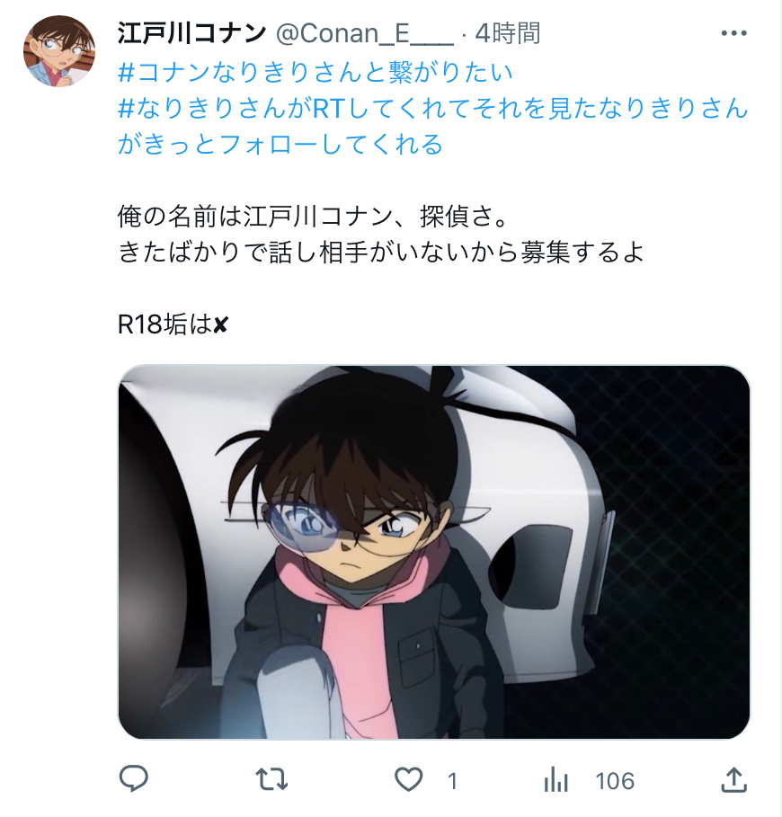The height and width of the screenshot is (817, 782).
Task: Open second line of hashtag がきっとフォローしてくれる
Action: (x=280, y=145)
